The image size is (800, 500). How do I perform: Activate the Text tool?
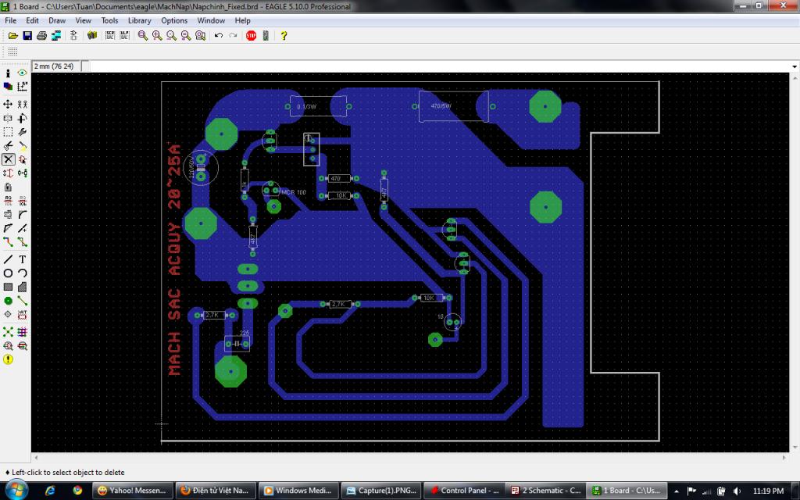click(23, 259)
